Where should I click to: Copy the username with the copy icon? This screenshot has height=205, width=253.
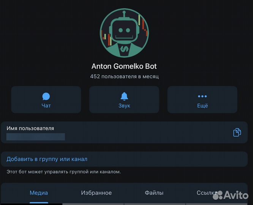pos(237,132)
